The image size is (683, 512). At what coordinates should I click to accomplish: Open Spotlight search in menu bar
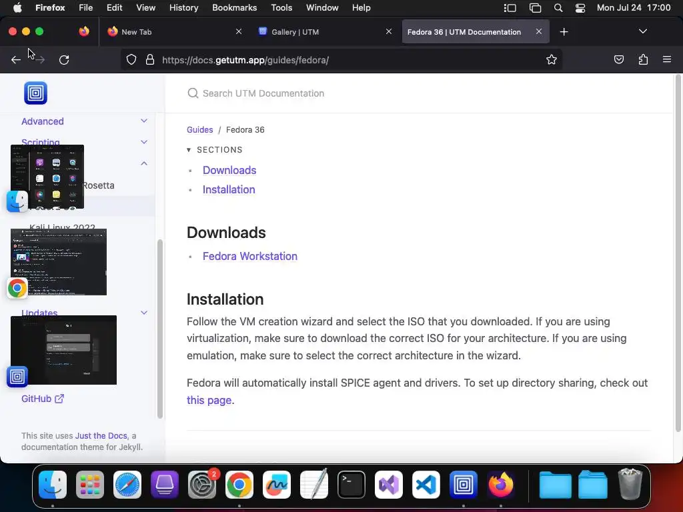558,8
